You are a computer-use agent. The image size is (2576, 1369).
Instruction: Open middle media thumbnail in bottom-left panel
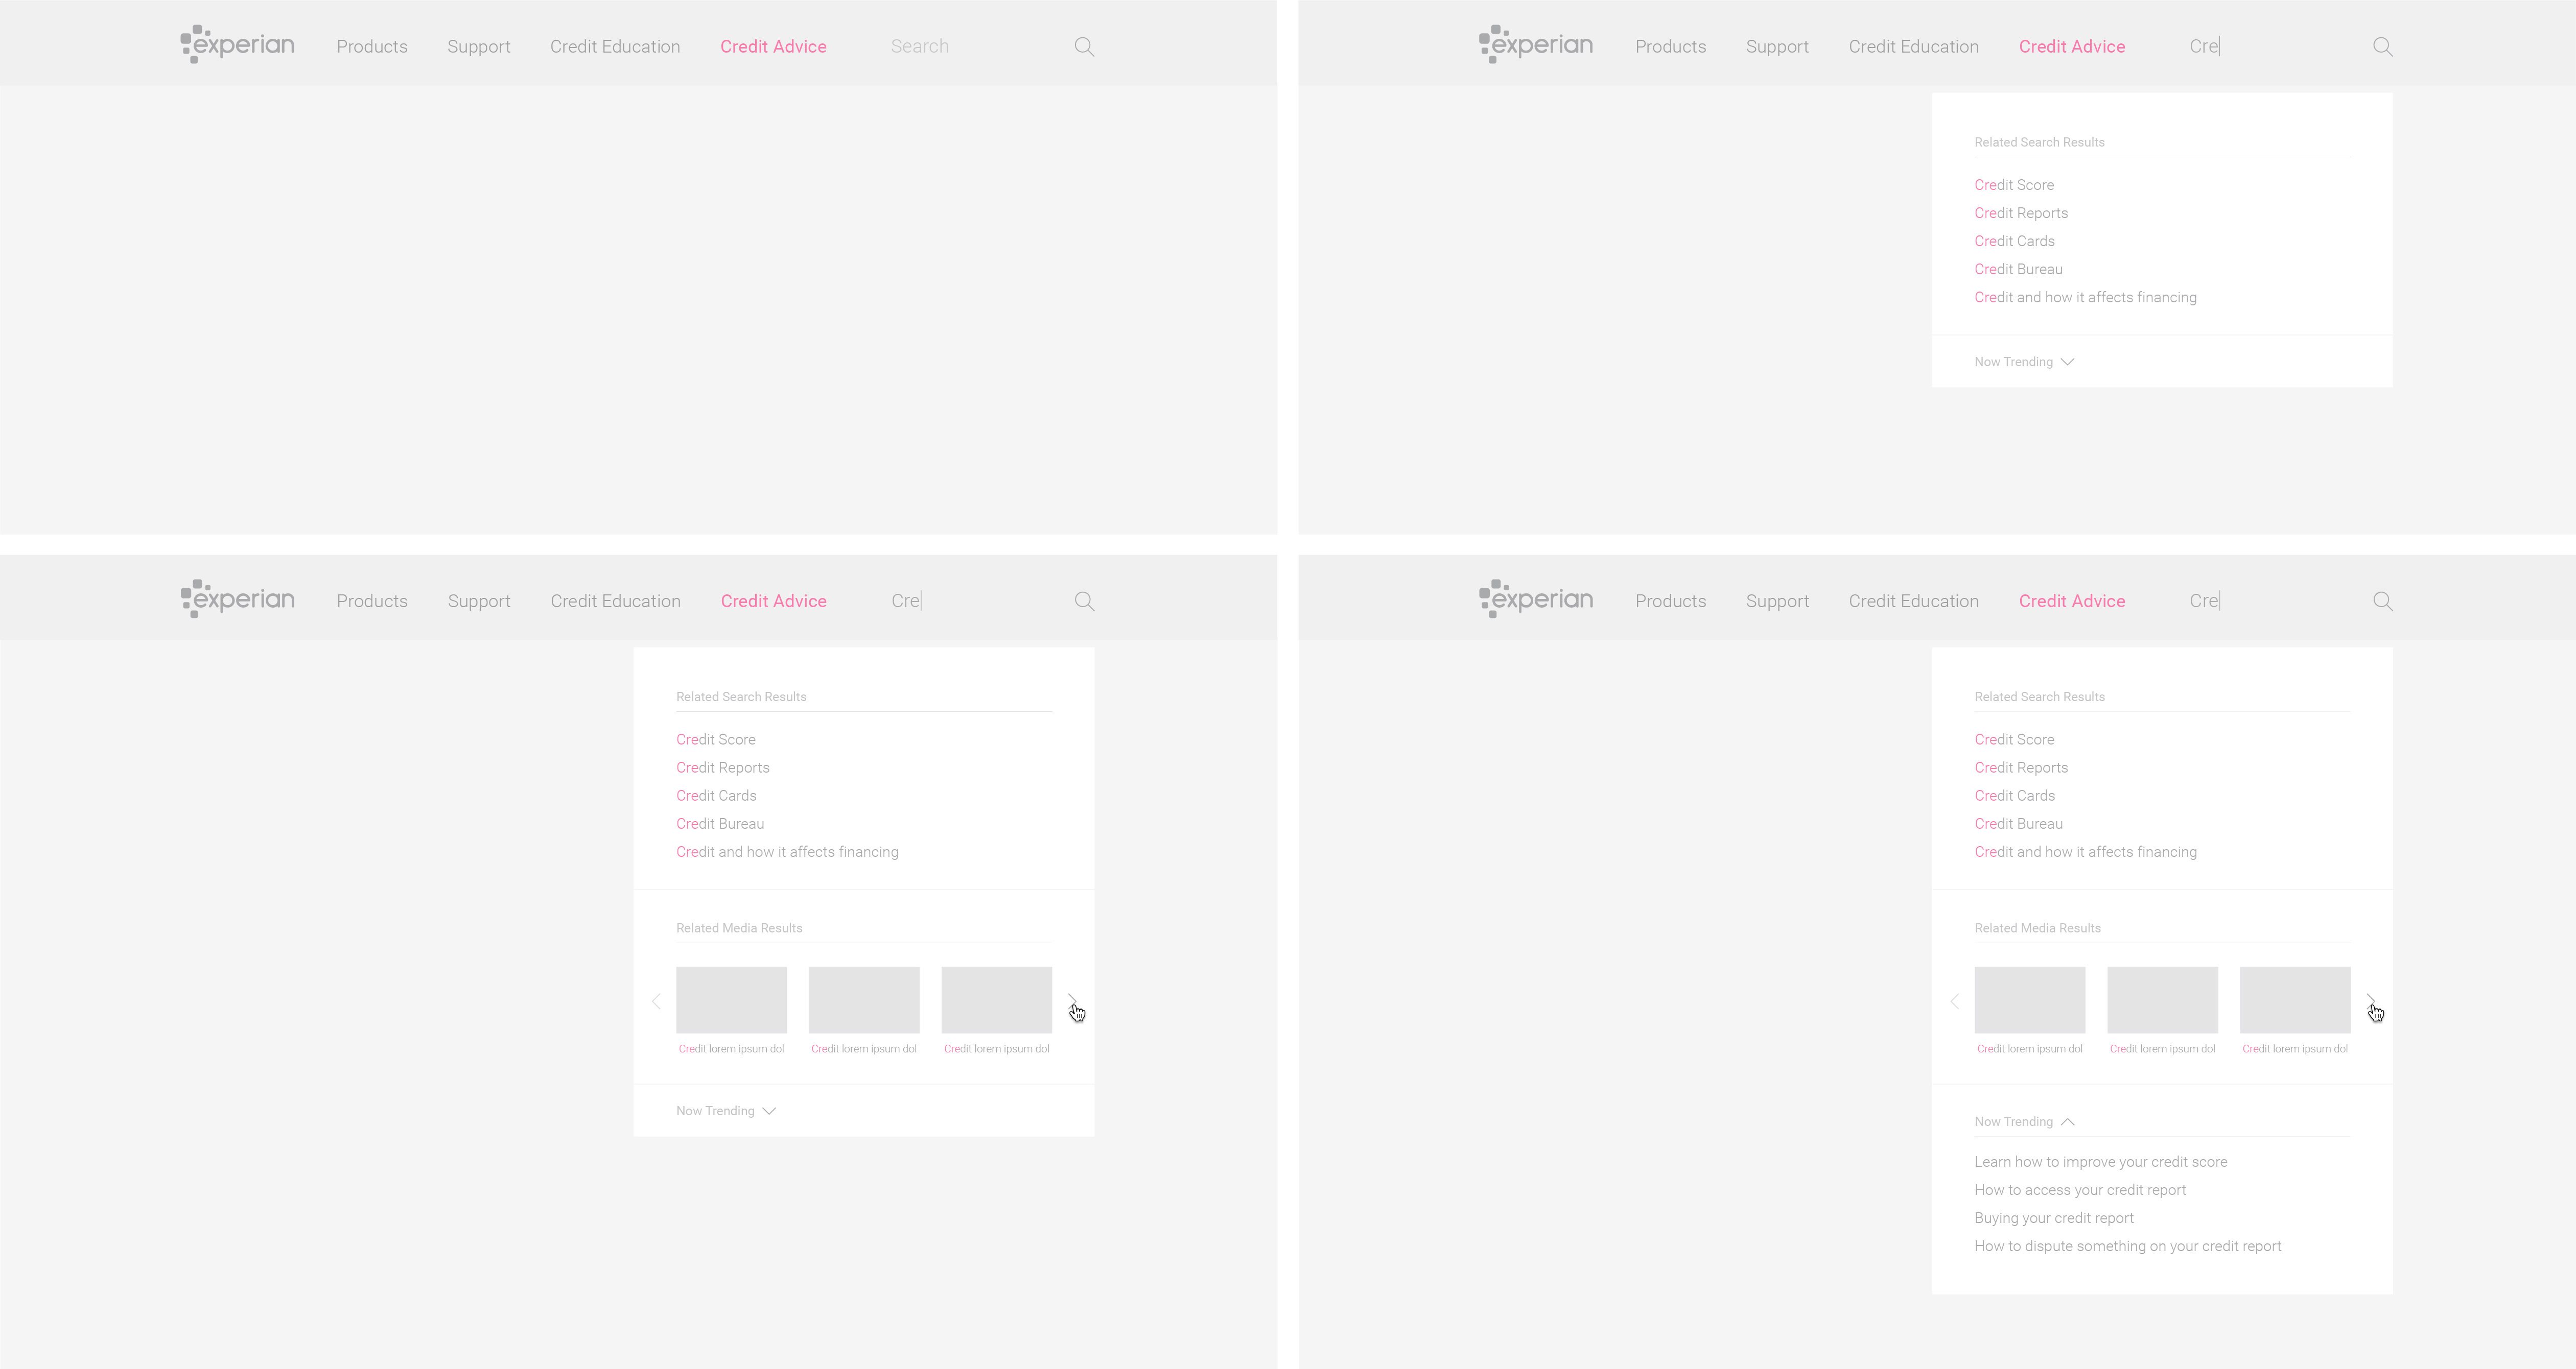(x=864, y=999)
